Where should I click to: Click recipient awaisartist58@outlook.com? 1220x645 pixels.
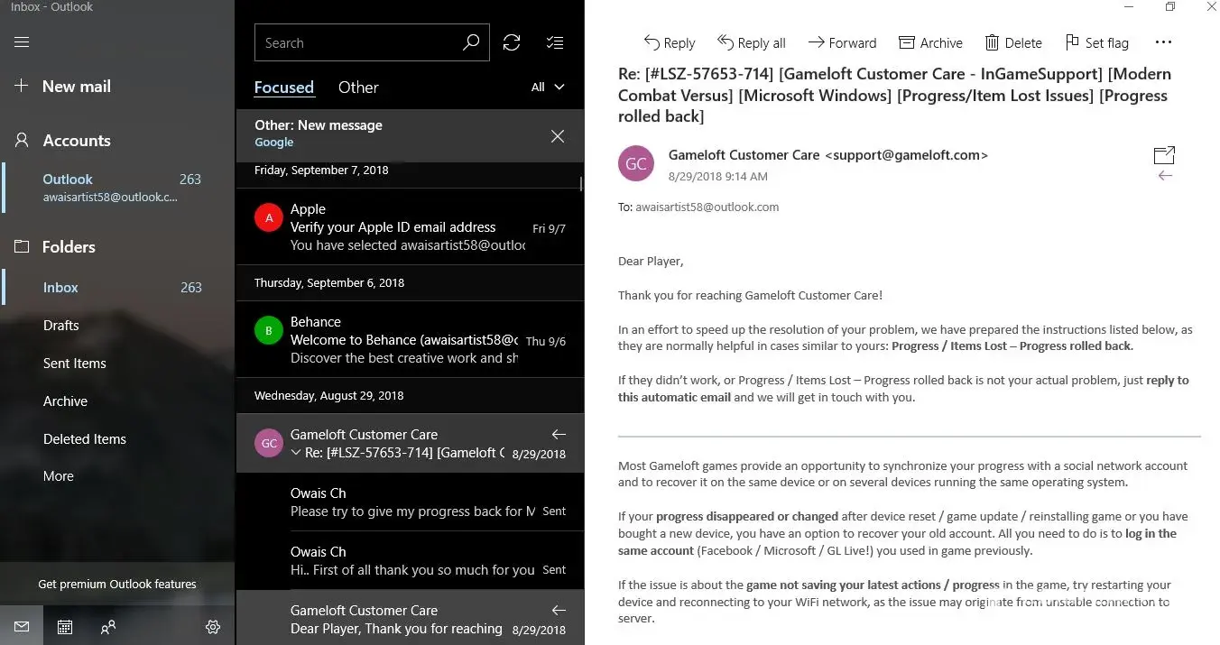click(707, 207)
